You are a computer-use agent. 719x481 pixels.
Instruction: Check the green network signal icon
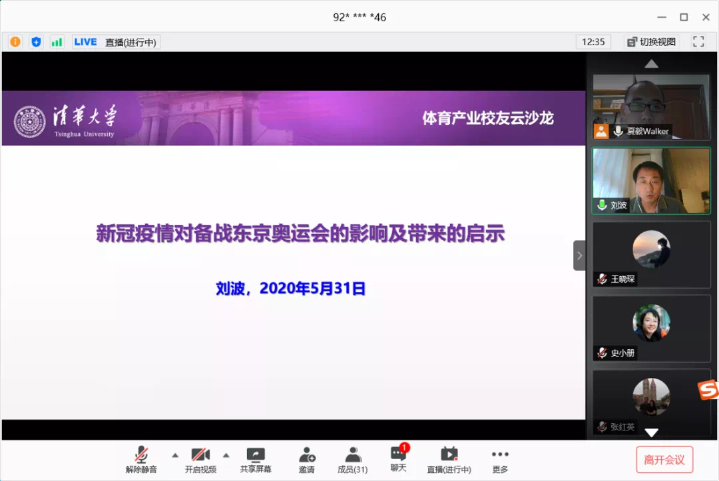(x=57, y=42)
